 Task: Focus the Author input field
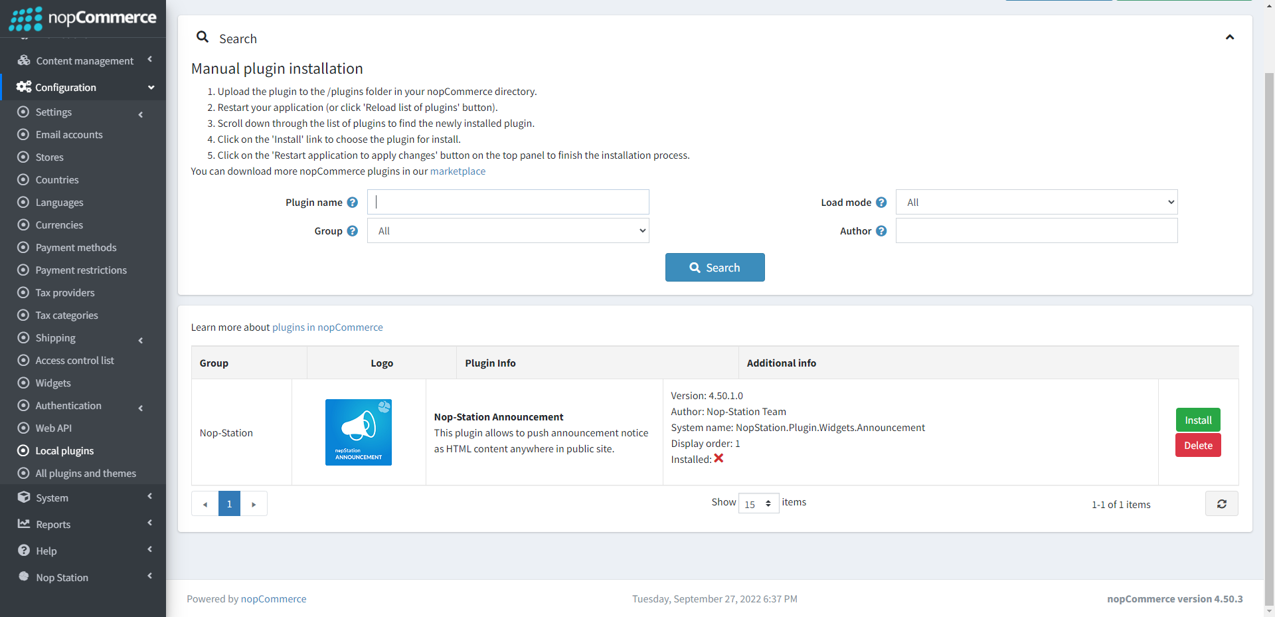(x=1037, y=230)
